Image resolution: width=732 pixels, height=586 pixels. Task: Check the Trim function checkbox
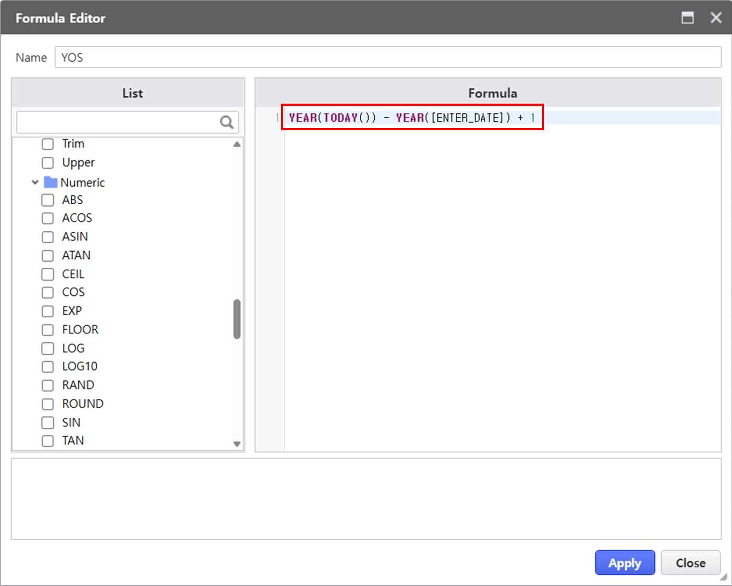(x=47, y=144)
